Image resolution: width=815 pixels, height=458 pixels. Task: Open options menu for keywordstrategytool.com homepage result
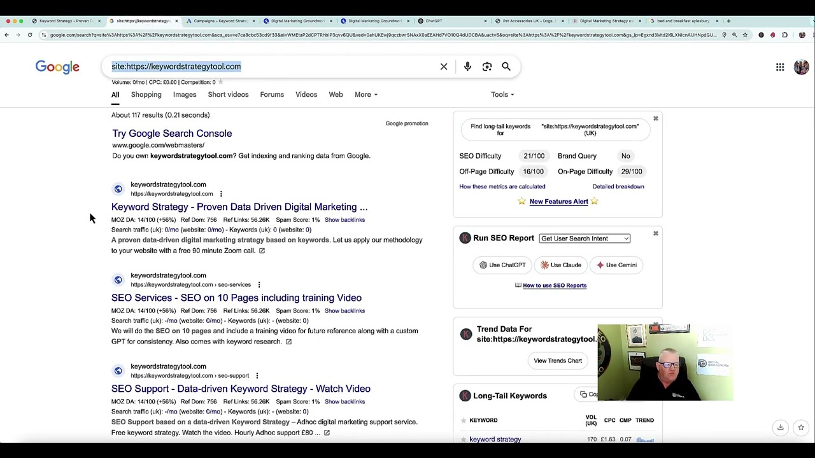click(221, 194)
